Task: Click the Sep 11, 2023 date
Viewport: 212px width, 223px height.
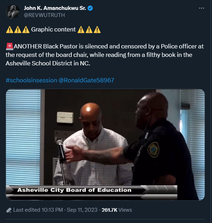Action: [x=82, y=210]
